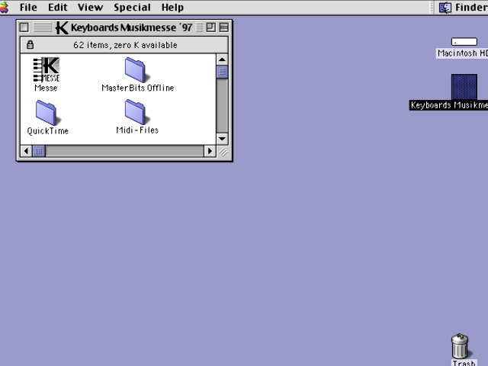Open the Special menu

click(132, 7)
